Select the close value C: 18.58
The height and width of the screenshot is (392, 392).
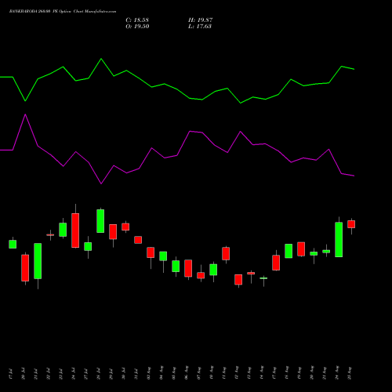(x=137, y=20)
